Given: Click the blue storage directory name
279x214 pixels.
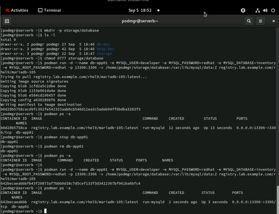Looking at the screenshot, I should (x=104, y=54).
